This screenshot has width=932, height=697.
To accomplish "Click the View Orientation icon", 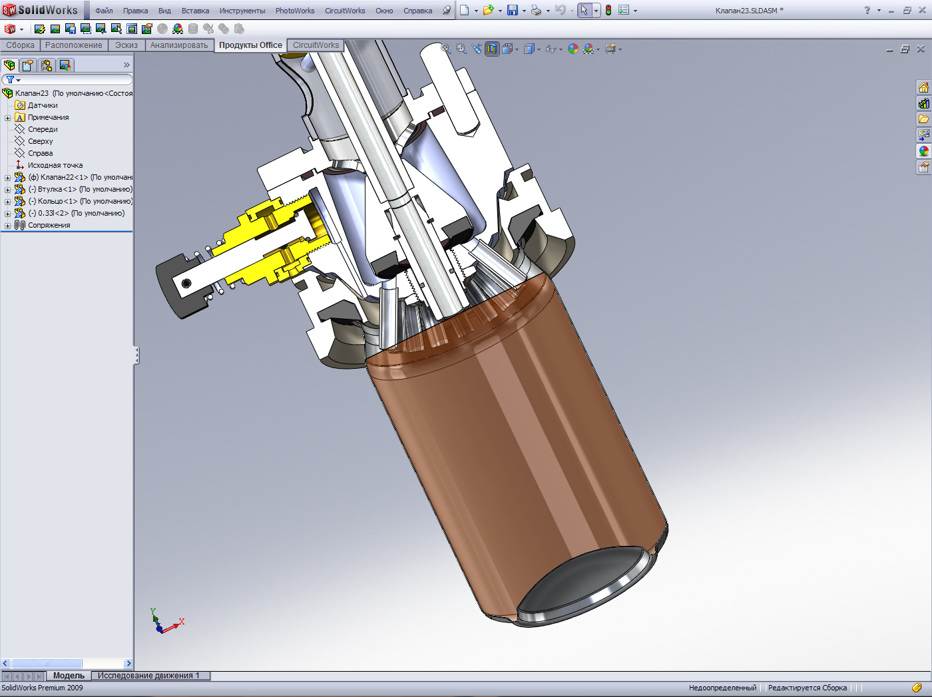I will 508,49.
